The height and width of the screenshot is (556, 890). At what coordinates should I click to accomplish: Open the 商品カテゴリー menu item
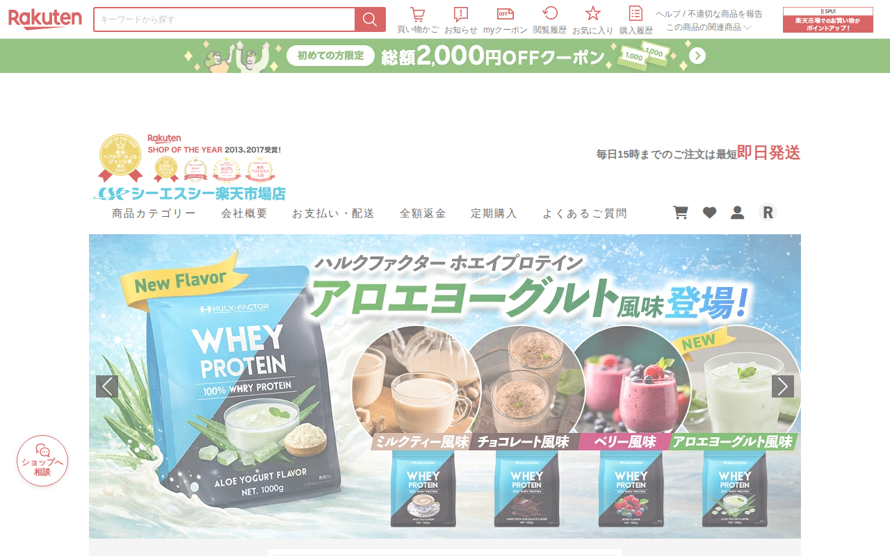154,213
